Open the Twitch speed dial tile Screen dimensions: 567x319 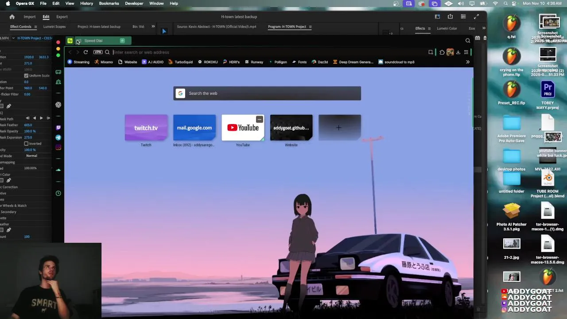click(146, 128)
